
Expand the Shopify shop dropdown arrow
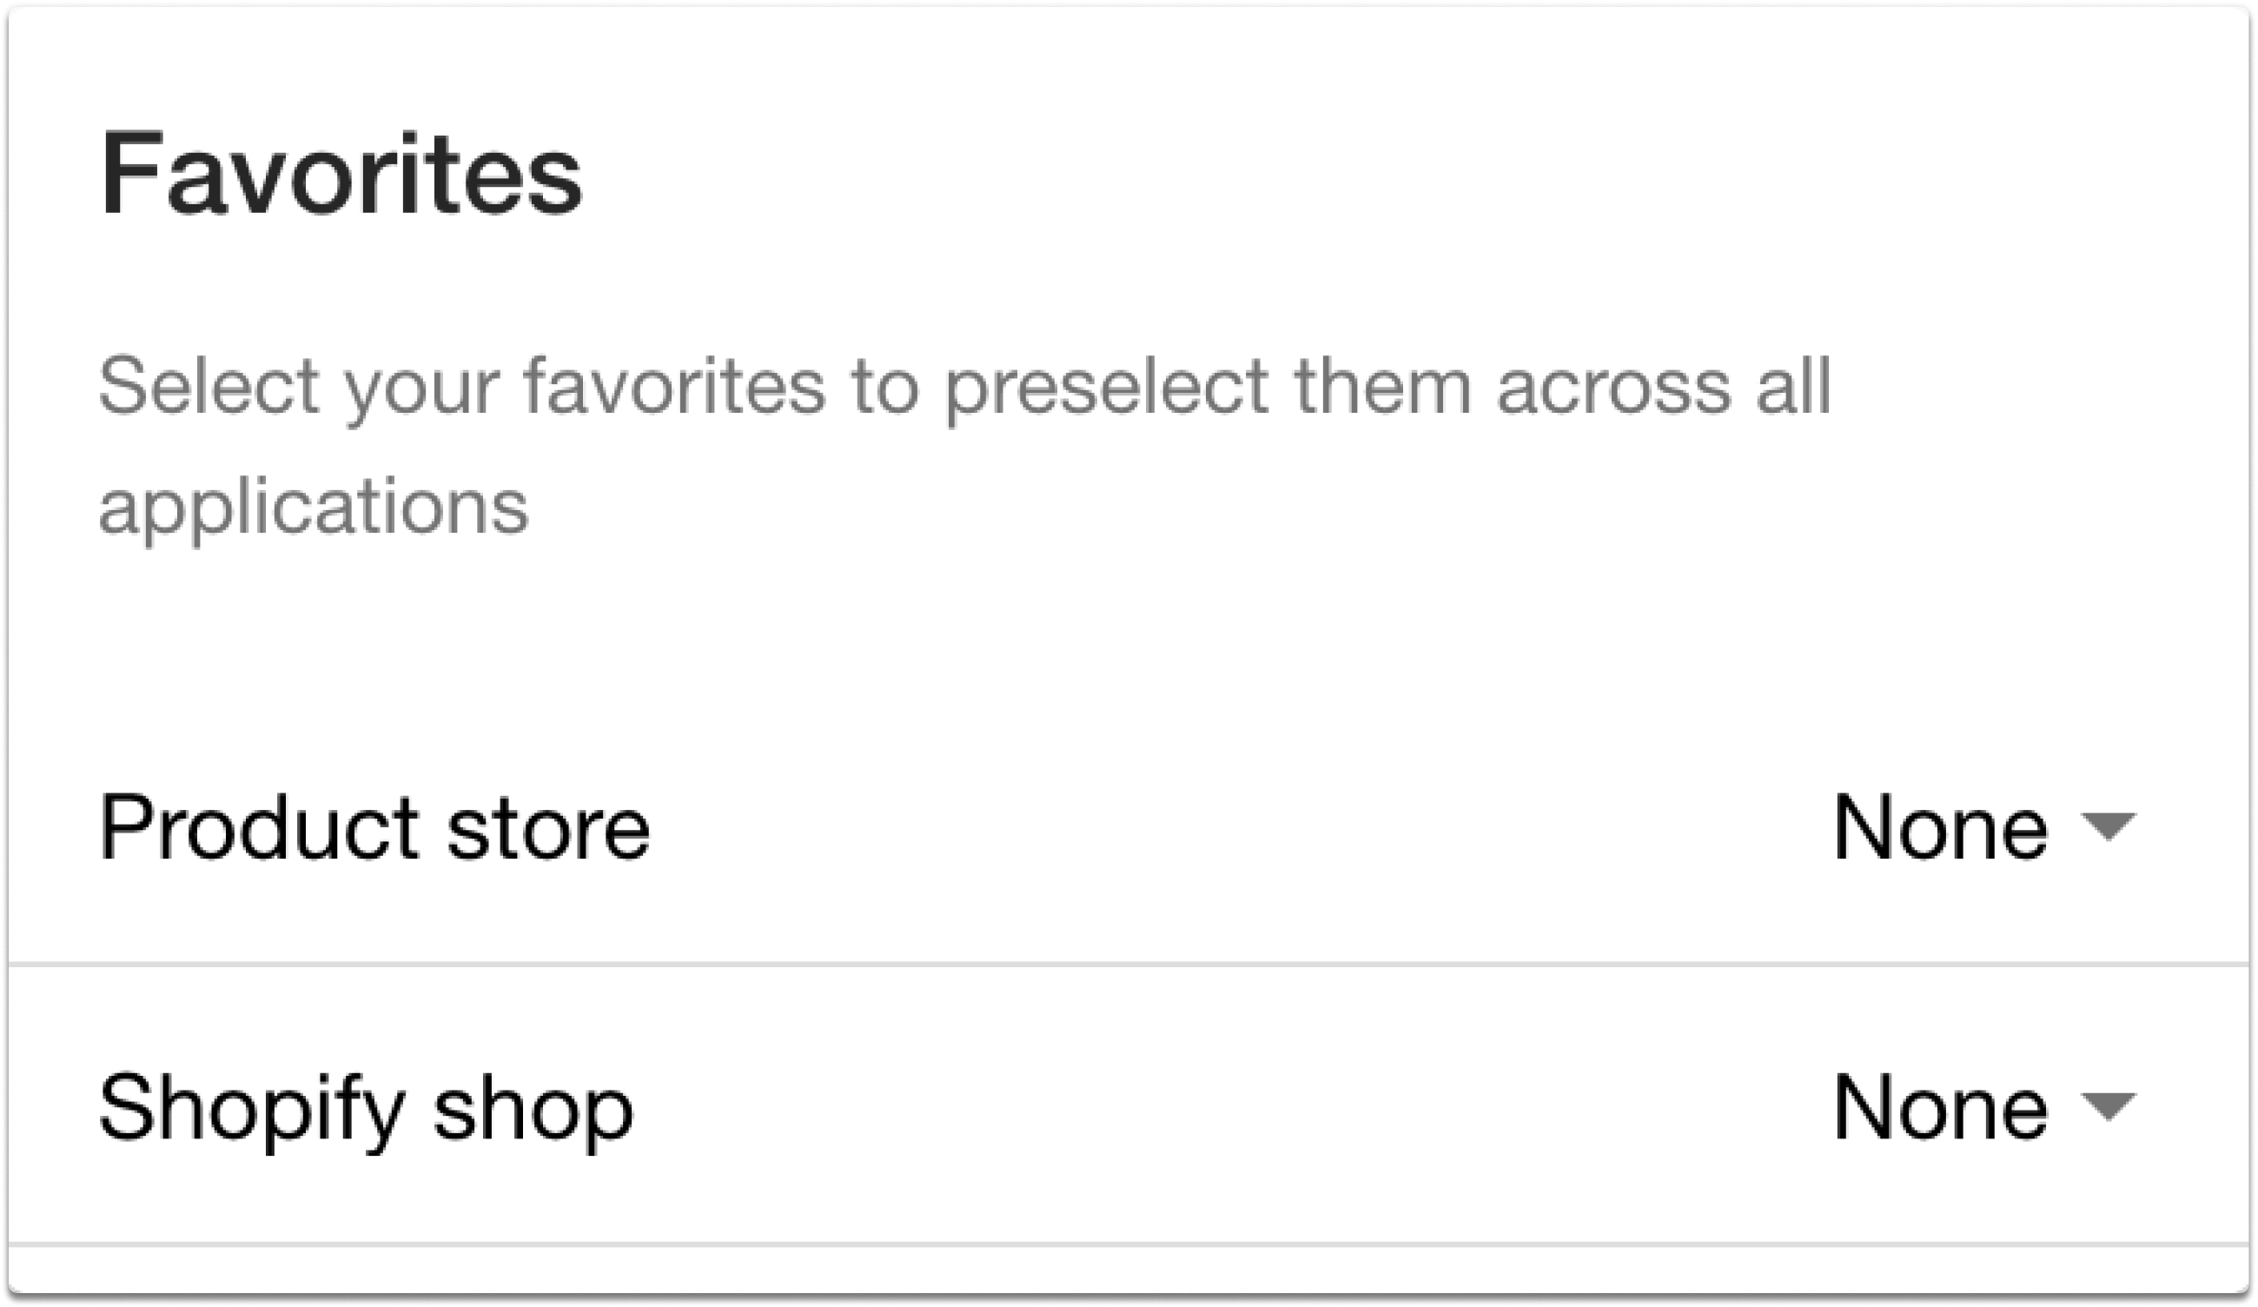[2109, 1107]
